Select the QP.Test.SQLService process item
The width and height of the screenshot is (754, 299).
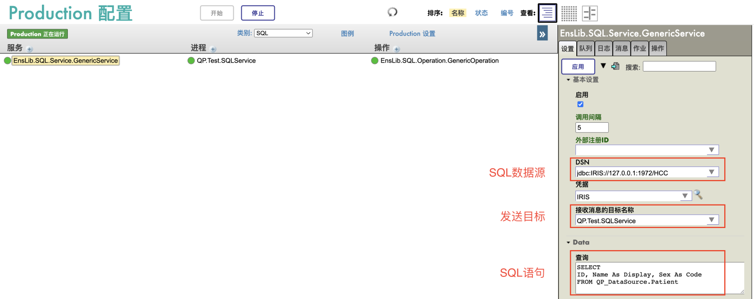pos(226,61)
